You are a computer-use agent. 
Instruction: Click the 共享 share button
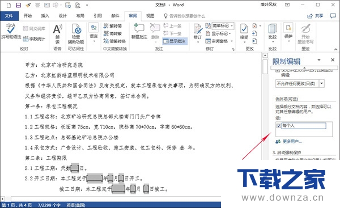click(315, 16)
